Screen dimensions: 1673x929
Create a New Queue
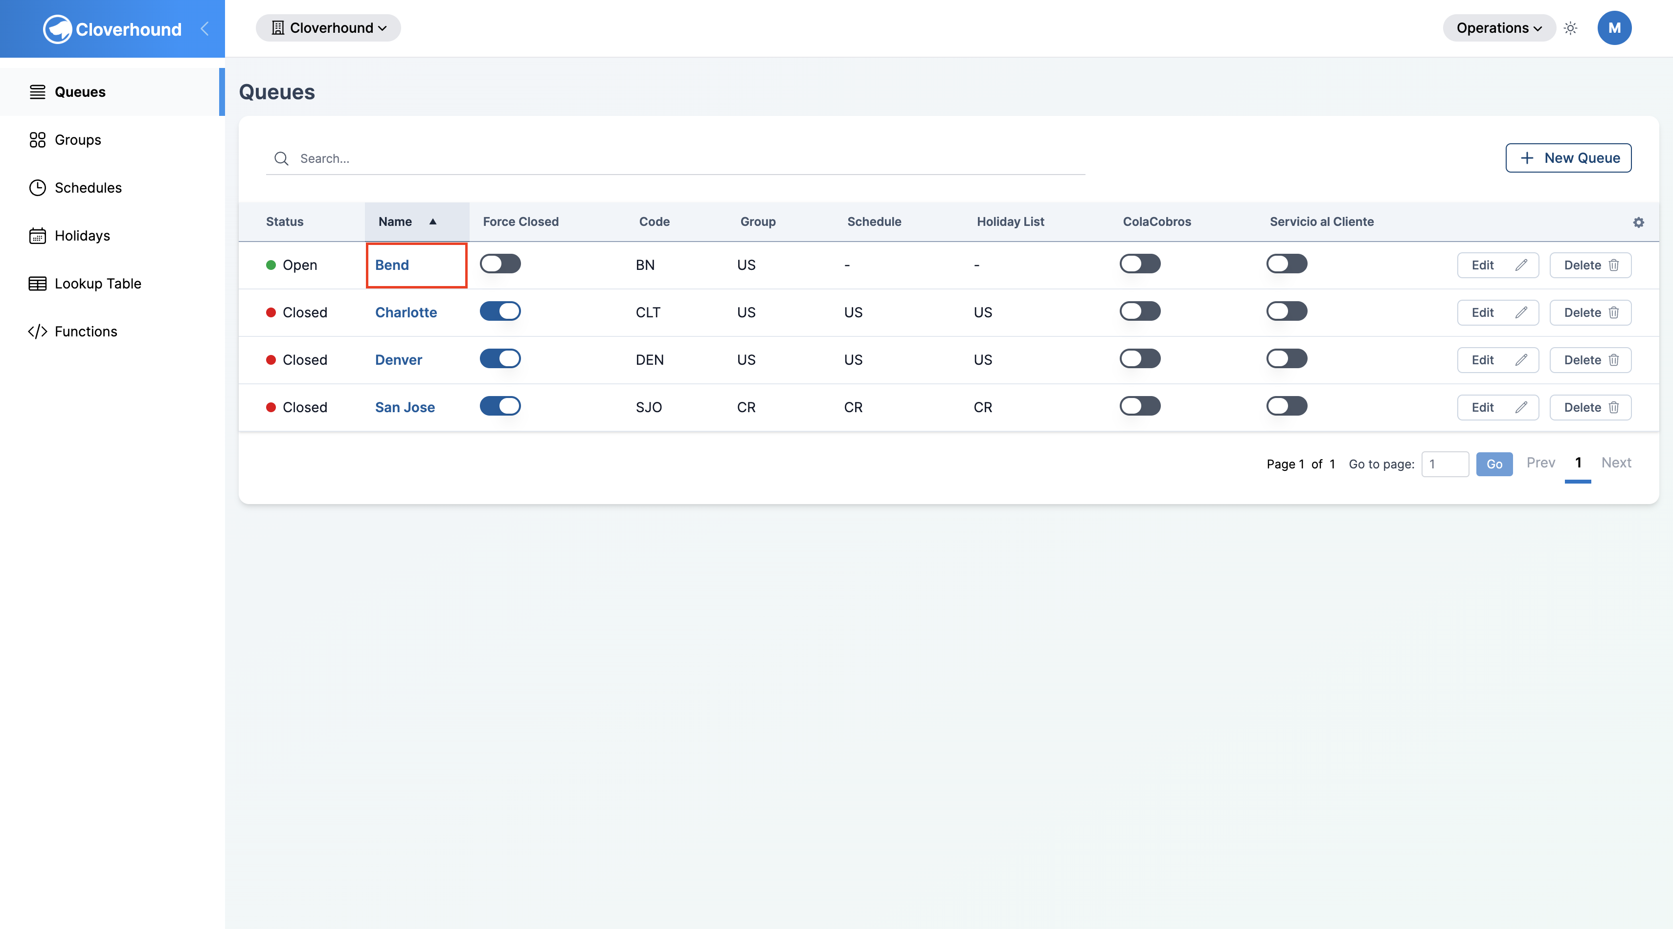pyautogui.click(x=1568, y=158)
